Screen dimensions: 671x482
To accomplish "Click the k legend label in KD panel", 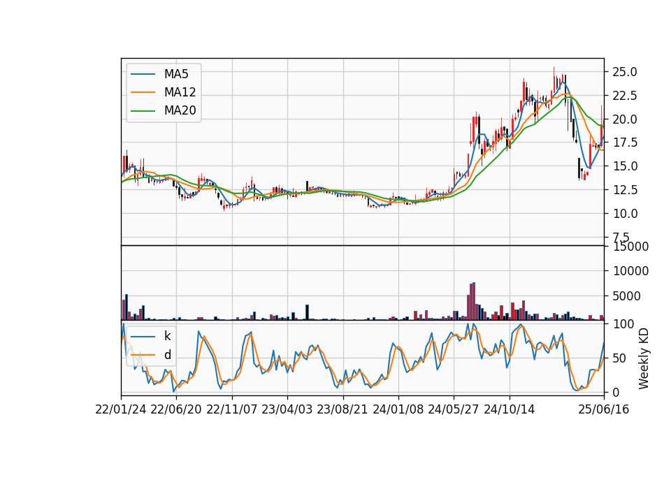I will coord(167,336).
